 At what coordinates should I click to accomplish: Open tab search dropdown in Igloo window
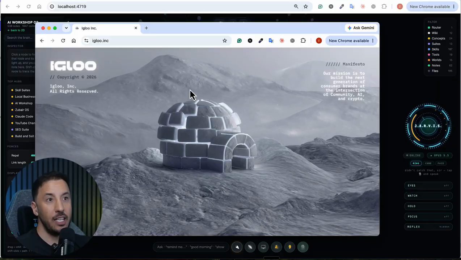click(66, 28)
